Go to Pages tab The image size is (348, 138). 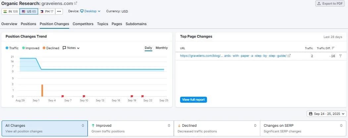(117, 24)
